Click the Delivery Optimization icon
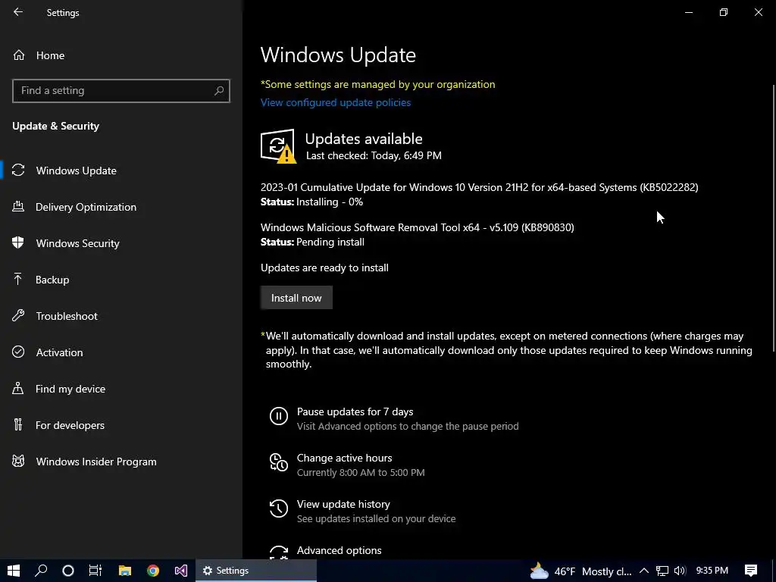This screenshot has height=582, width=776. point(18,206)
